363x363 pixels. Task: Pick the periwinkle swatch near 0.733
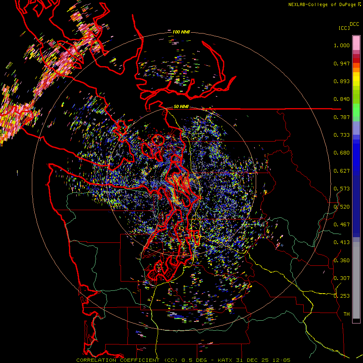tap(356, 128)
